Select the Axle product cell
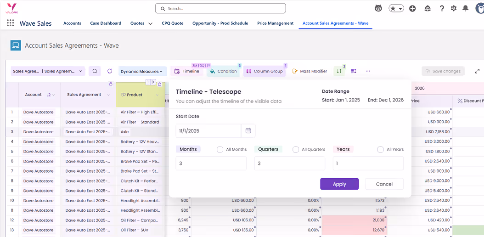 coord(141,132)
